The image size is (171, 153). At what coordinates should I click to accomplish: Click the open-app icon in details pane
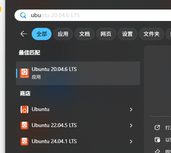click(157, 127)
